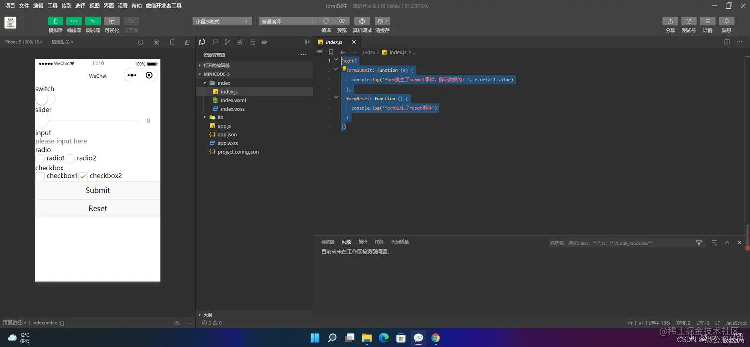Toggle the 编辑器 editor panel button

tap(74, 21)
